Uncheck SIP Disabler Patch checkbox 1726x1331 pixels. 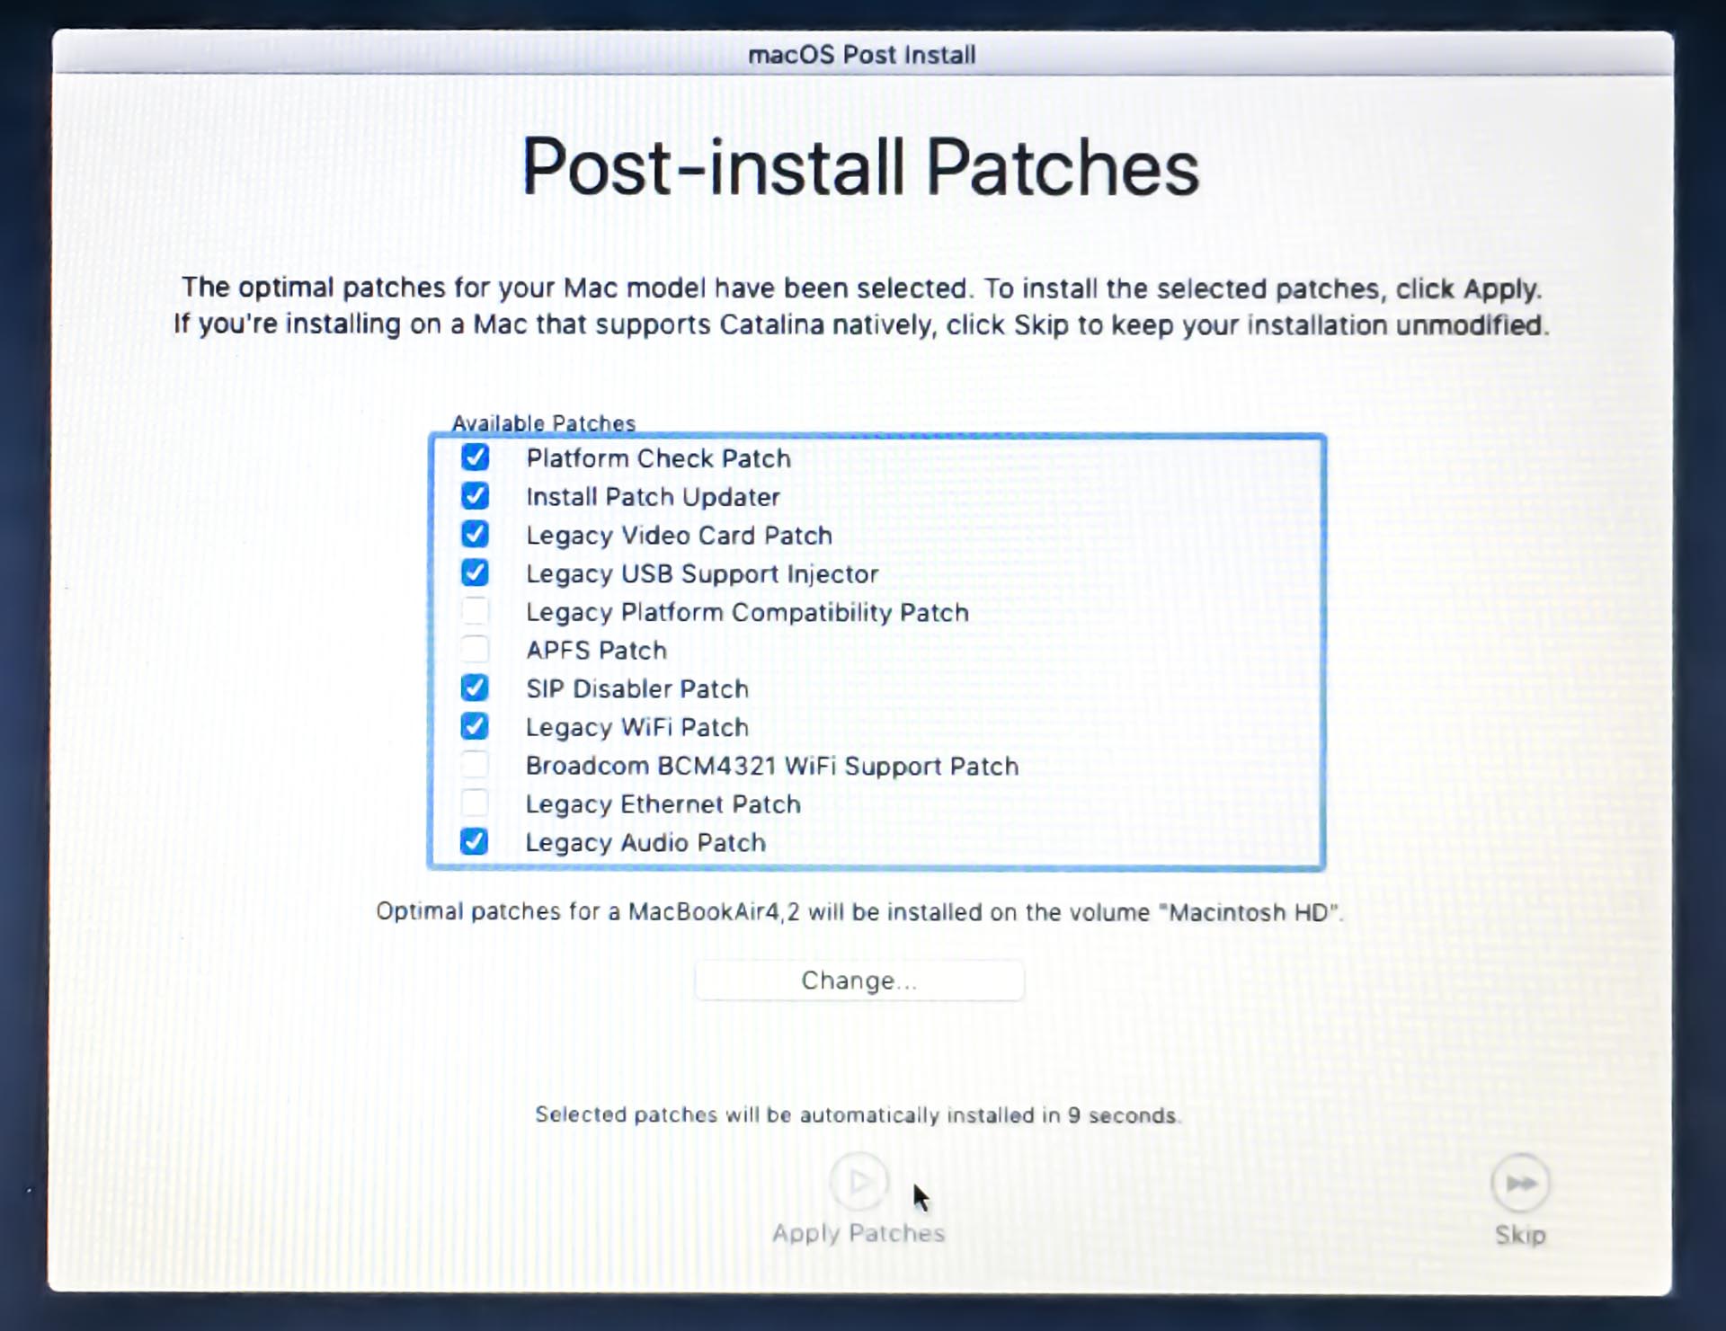pyautogui.click(x=475, y=688)
